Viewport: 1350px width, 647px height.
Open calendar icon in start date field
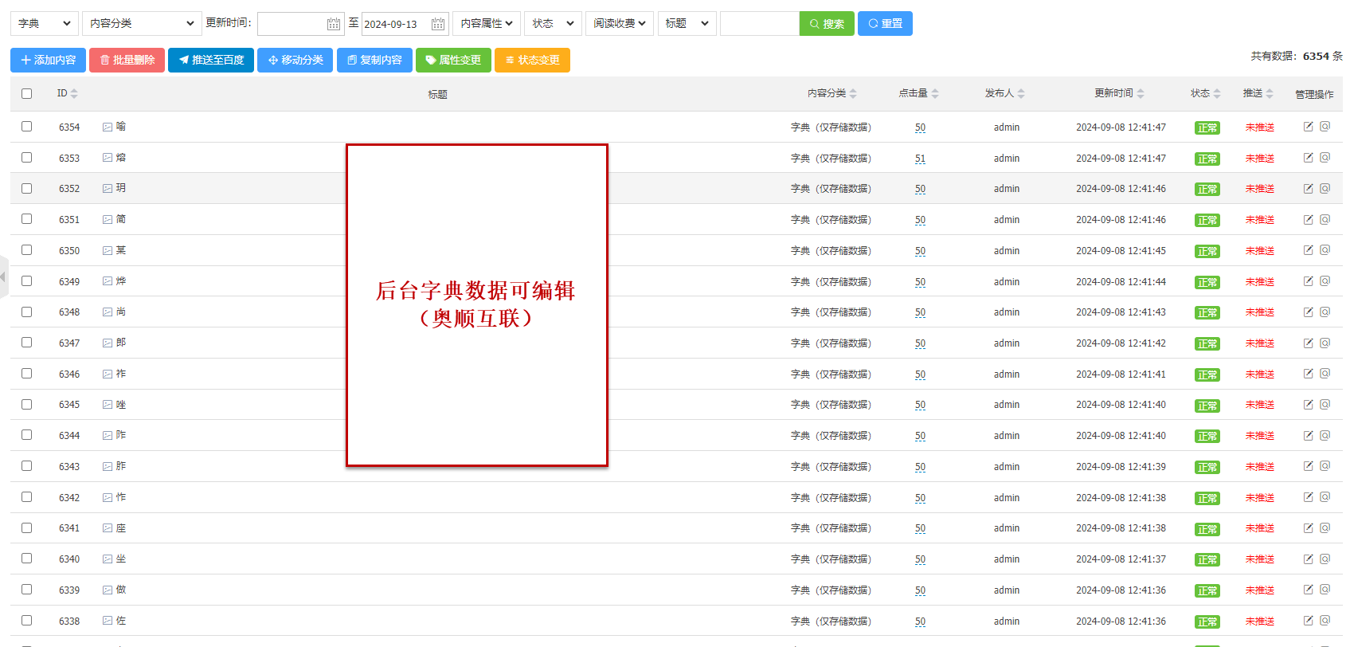pyautogui.click(x=334, y=24)
